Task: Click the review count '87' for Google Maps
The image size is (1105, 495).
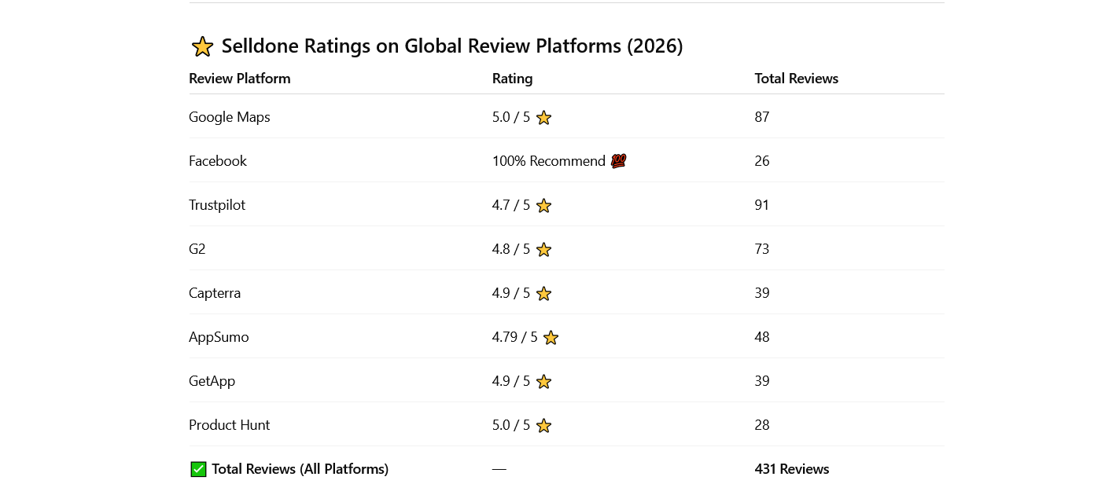Action: tap(762, 117)
